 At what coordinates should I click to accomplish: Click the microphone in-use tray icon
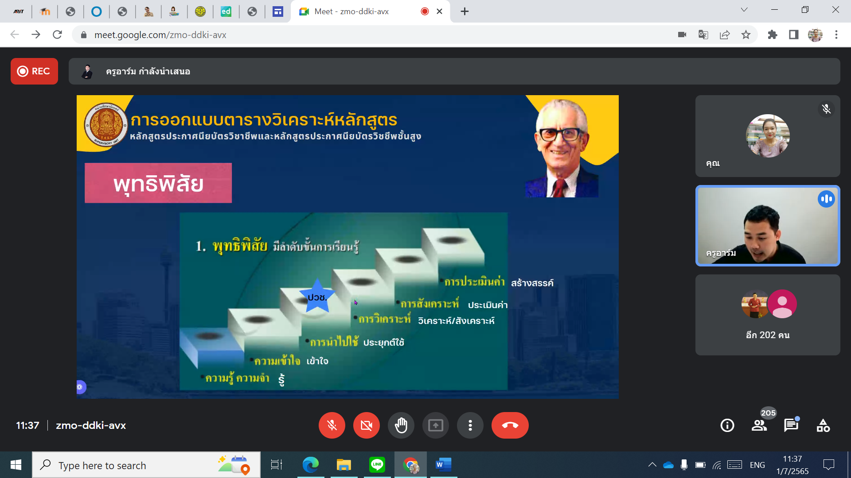coord(684,465)
